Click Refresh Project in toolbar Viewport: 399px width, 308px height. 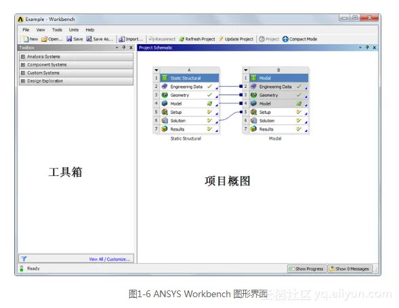197,39
